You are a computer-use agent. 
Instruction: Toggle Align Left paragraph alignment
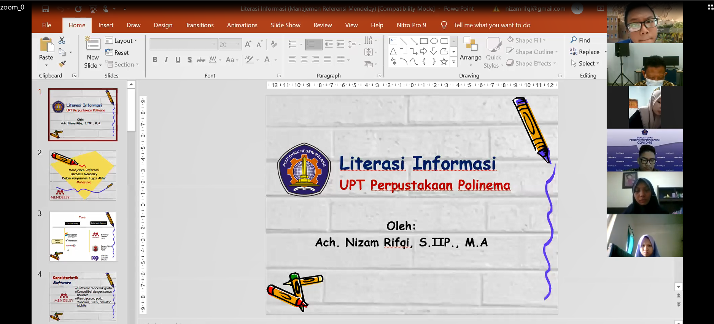(293, 60)
